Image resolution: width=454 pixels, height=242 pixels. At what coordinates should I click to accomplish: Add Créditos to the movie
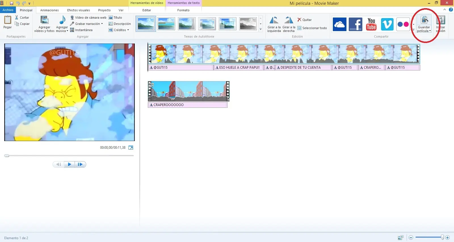pyautogui.click(x=117, y=30)
